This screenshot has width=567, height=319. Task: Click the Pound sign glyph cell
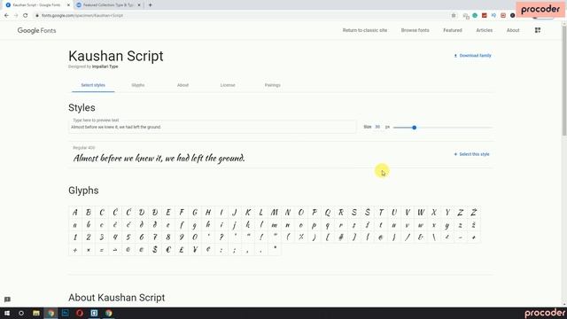[x=182, y=250]
